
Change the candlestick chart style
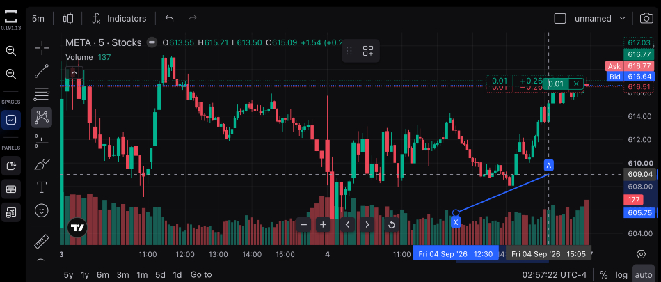(68, 19)
